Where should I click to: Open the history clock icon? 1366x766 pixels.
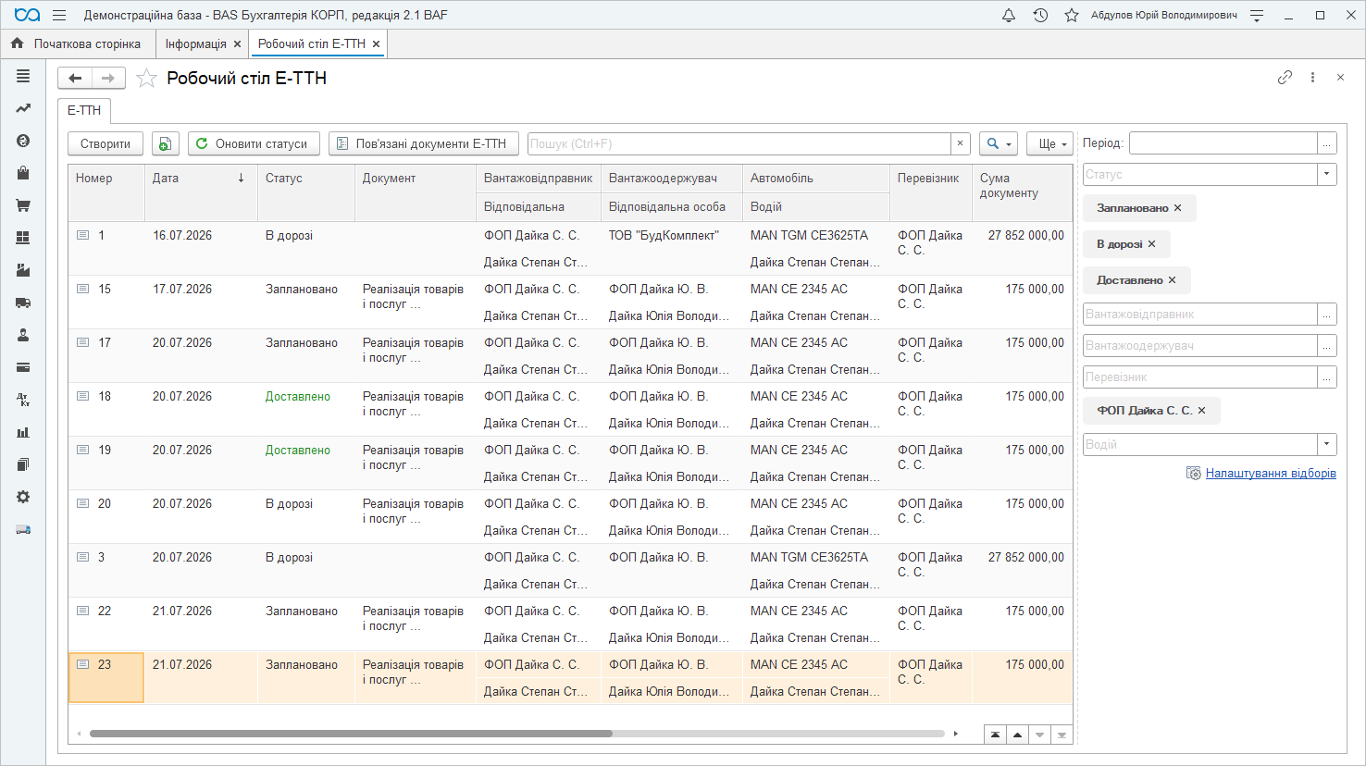1040,15
